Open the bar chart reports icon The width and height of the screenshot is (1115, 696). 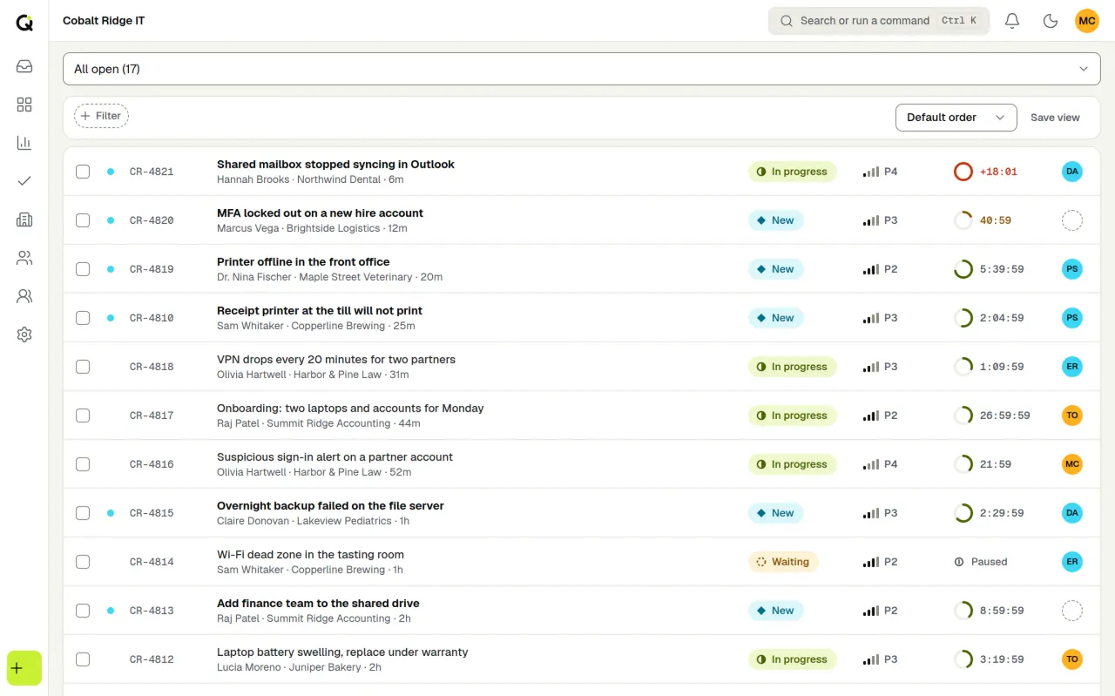[x=24, y=143]
